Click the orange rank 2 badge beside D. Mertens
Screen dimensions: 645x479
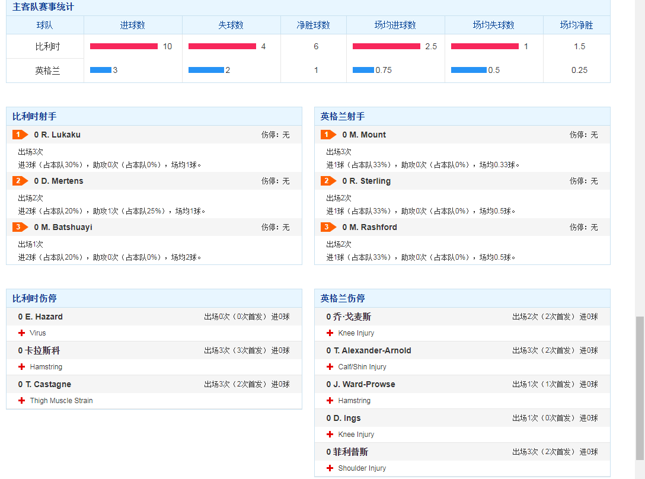coord(20,181)
